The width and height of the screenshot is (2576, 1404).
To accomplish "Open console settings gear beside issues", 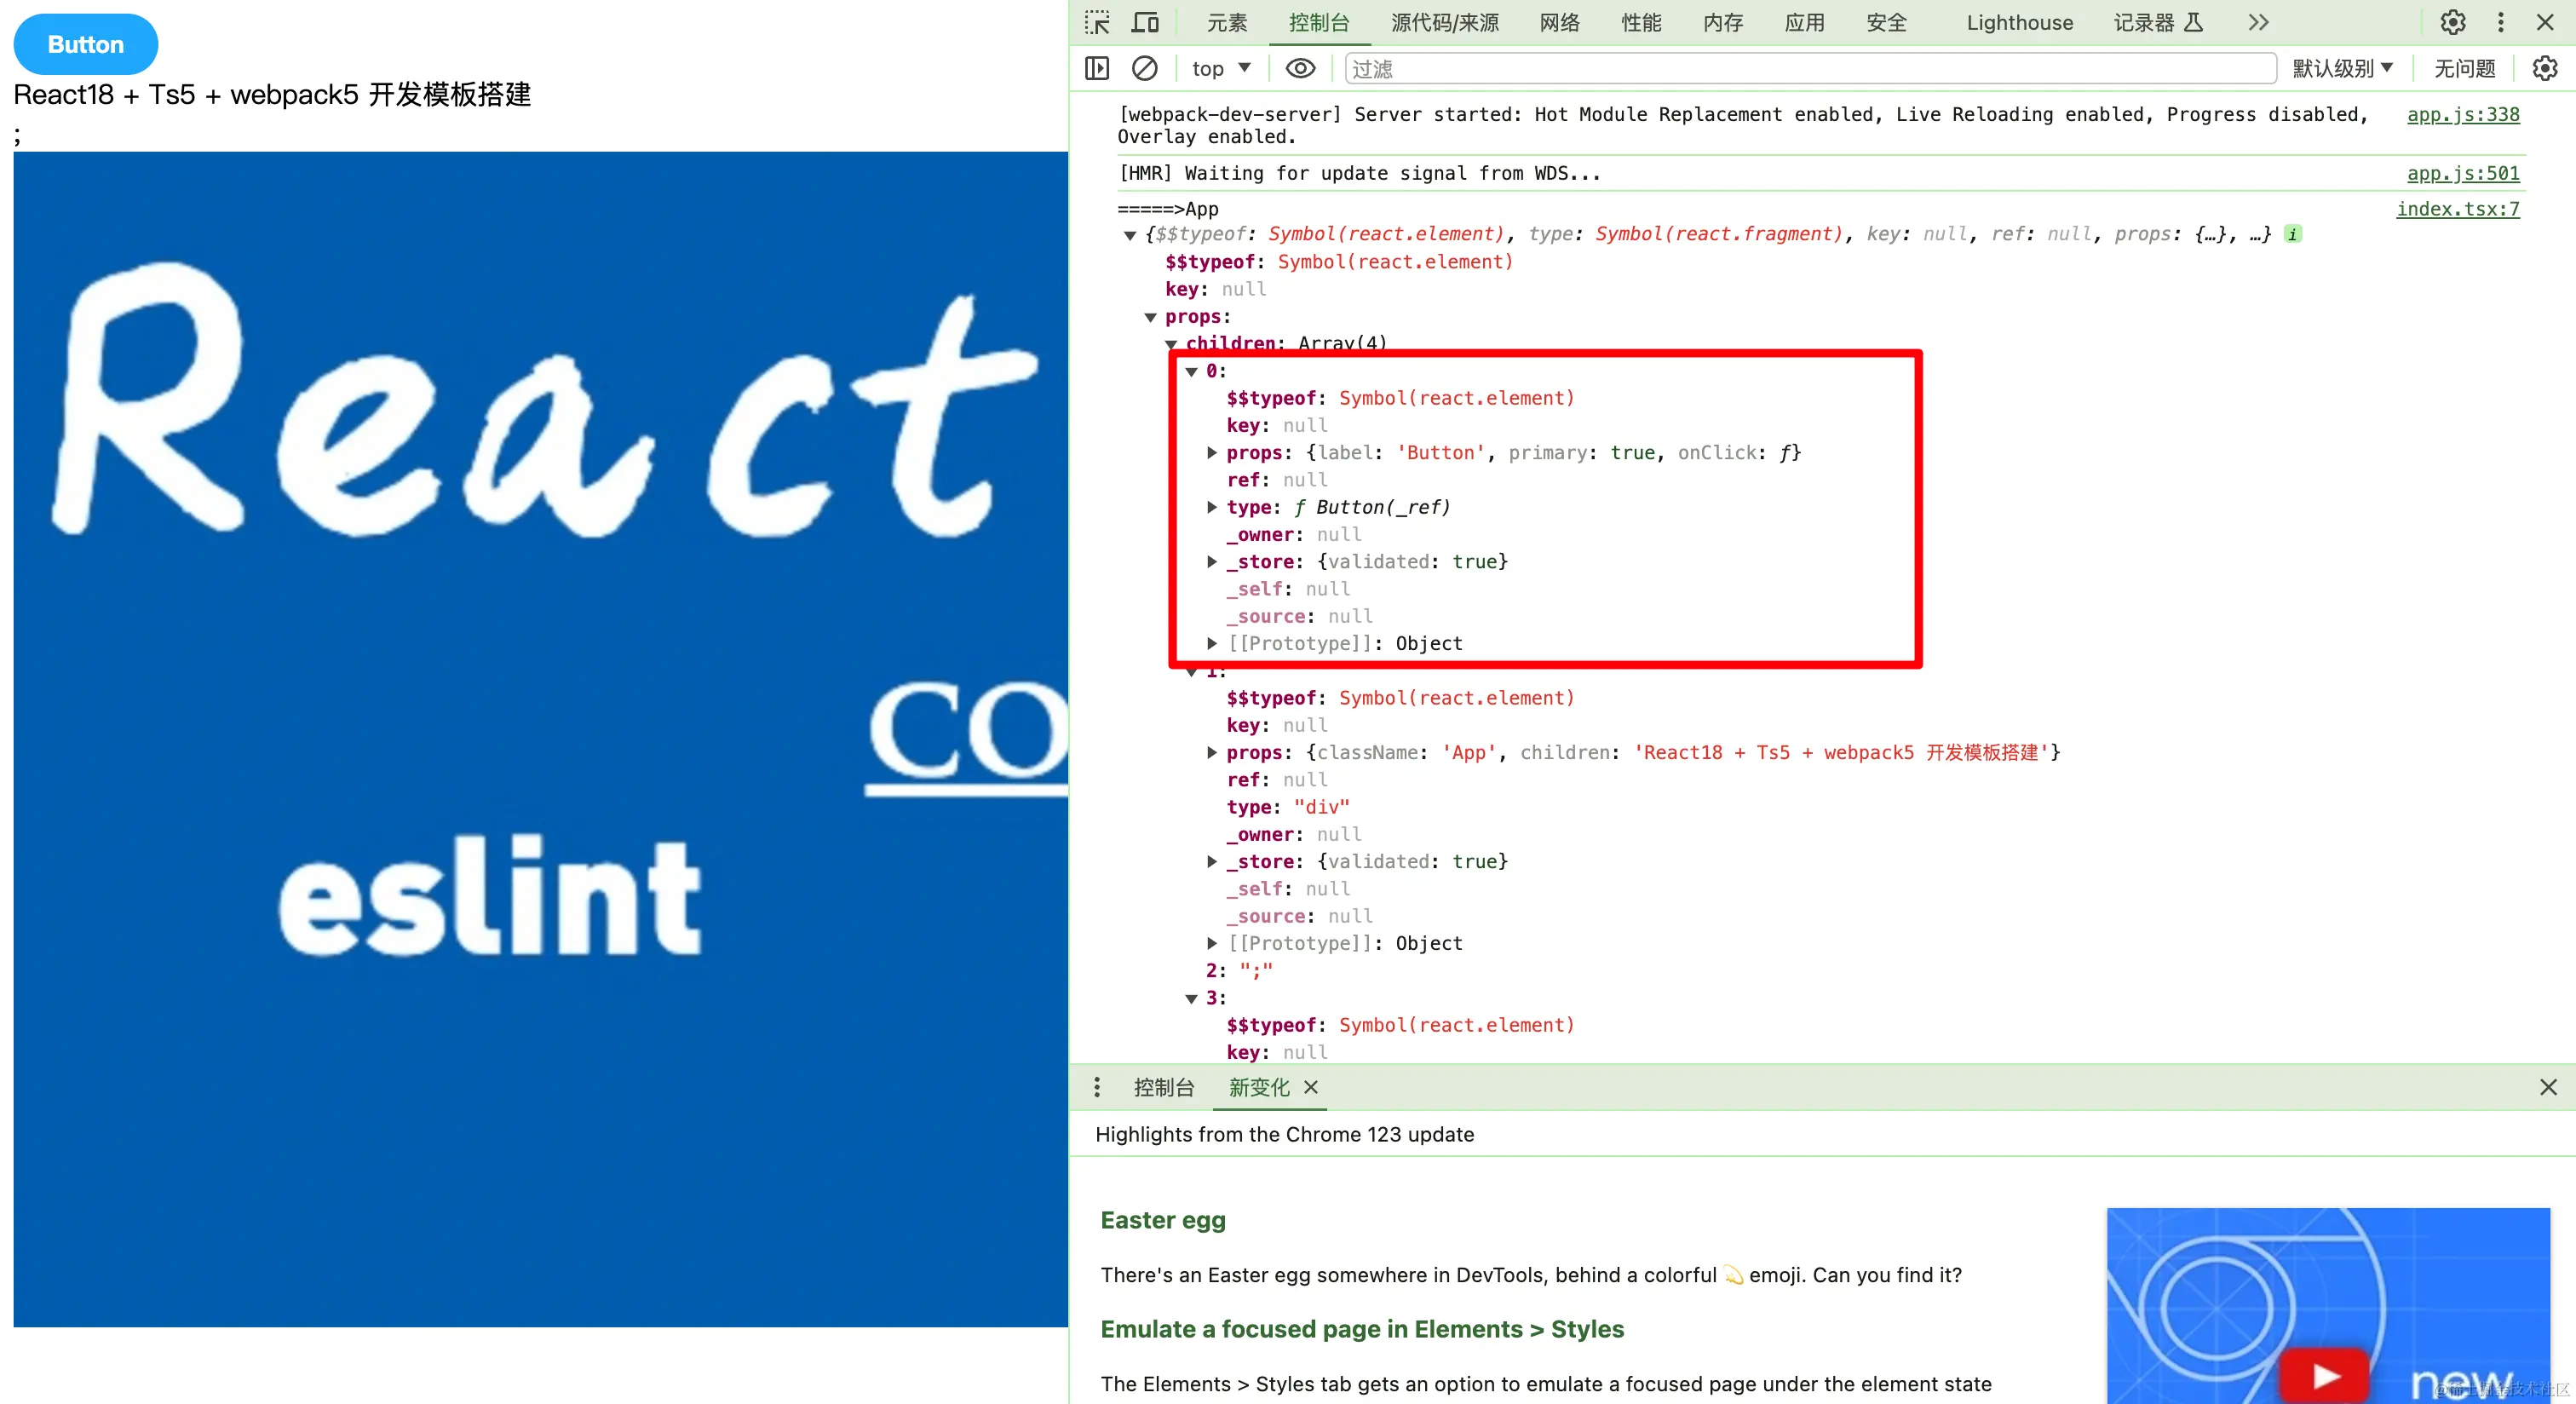I will click(2544, 68).
